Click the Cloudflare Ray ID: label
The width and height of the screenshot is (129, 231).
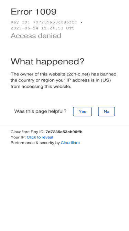(28, 132)
